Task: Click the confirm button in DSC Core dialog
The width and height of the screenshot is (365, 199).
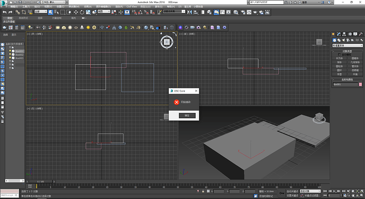Action: point(187,115)
